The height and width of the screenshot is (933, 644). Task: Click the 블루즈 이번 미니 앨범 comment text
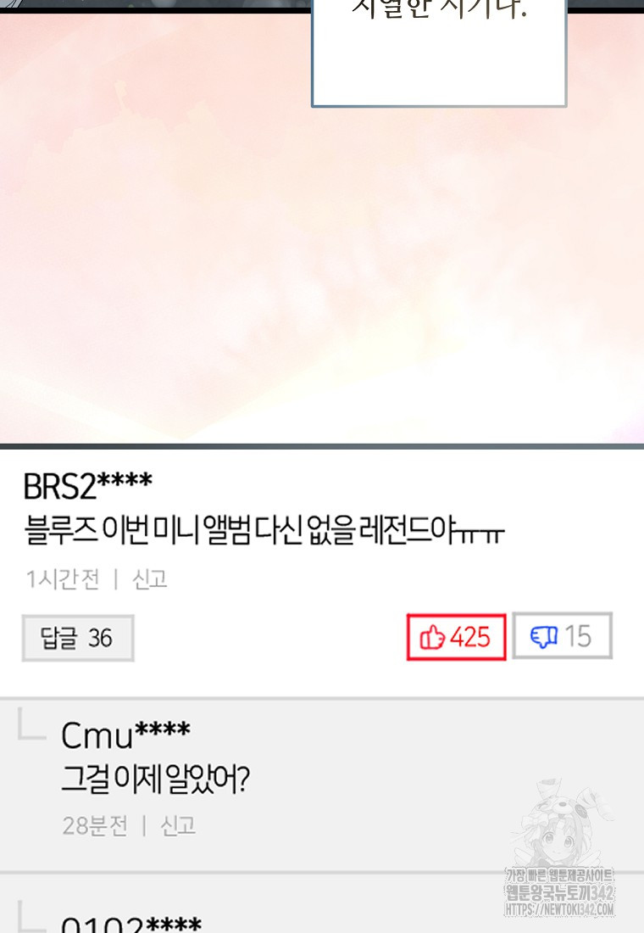[264, 530]
